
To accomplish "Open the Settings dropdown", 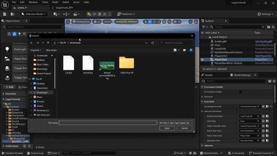I will click(x=265, y=14).
